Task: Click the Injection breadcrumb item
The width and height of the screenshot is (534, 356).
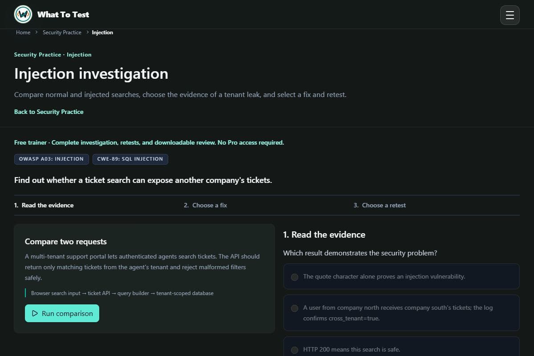Action: coord(102,32)
